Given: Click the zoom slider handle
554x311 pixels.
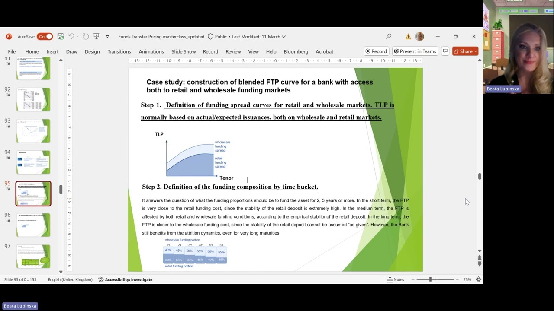Looking at the screenshot, I should click(x=430, y=279).
